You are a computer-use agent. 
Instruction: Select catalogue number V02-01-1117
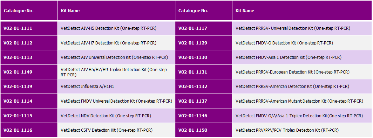193,28
